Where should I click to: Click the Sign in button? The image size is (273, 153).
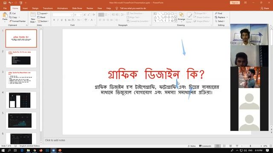click(235, 3)
